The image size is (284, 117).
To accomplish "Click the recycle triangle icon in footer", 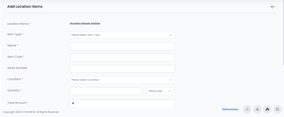I will point(247,109).
